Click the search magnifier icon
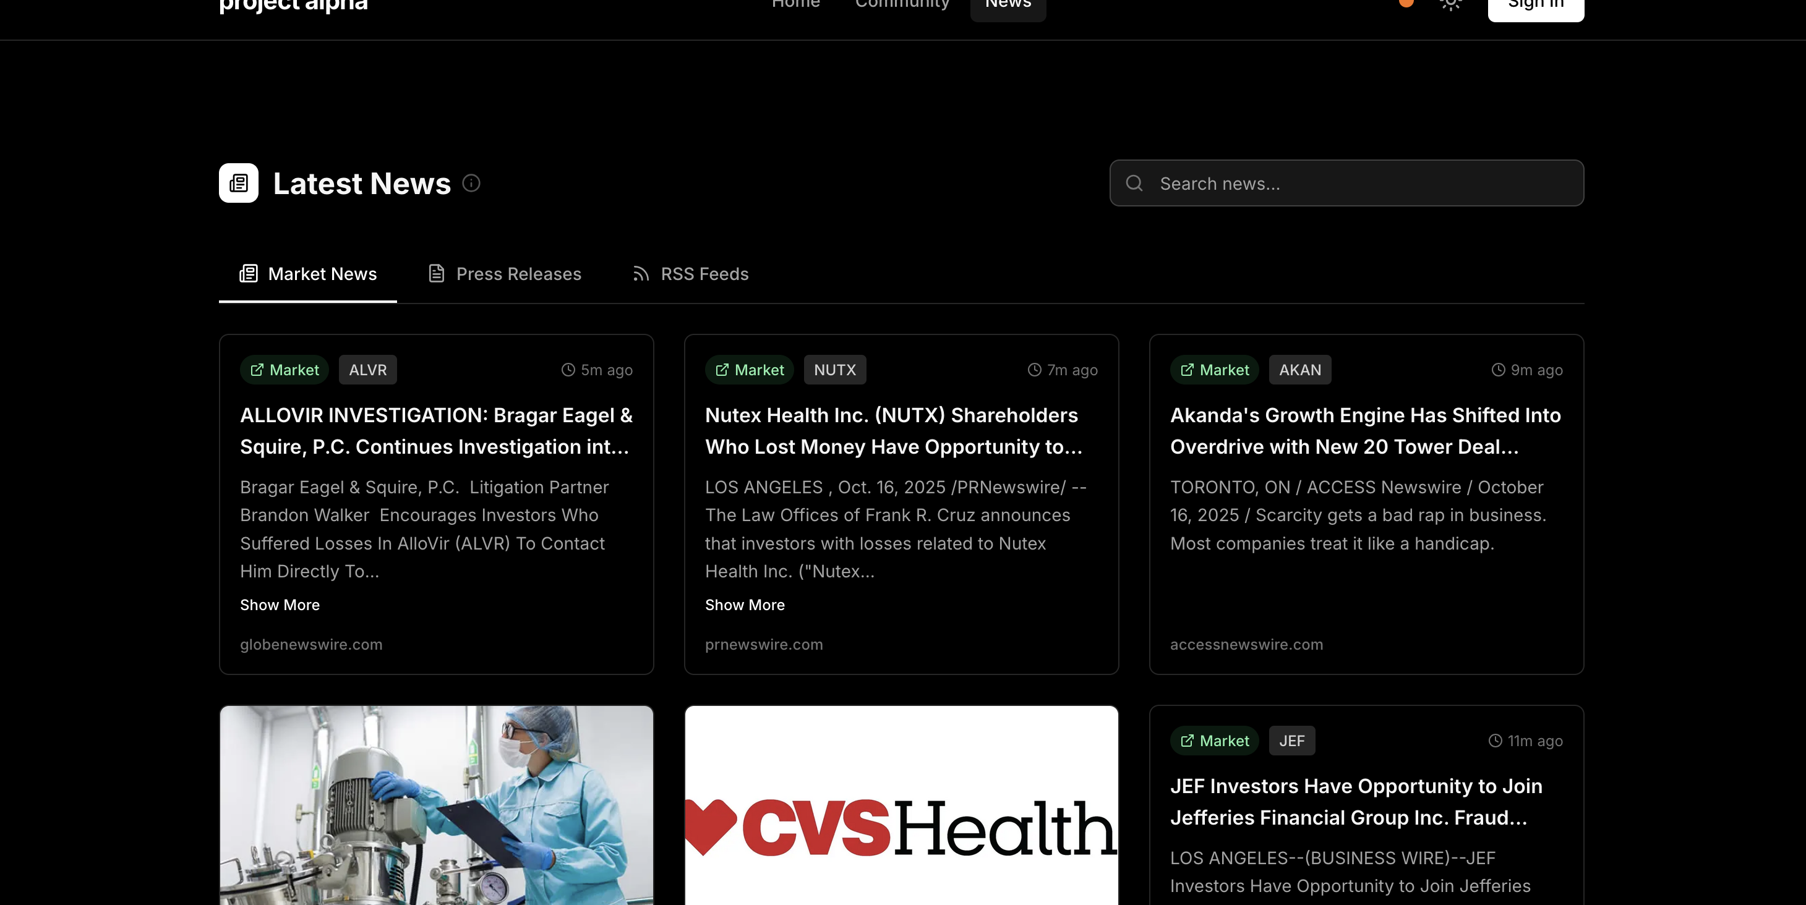The image size is (1806, 905). [x=1134, y=184]
